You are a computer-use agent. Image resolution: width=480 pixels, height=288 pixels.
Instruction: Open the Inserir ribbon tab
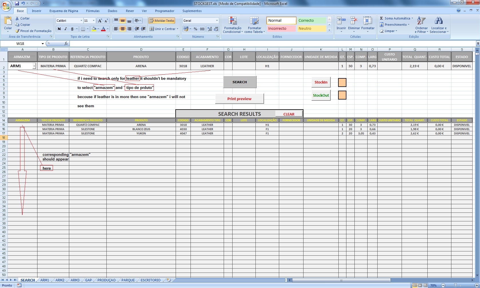coord(36,11)
